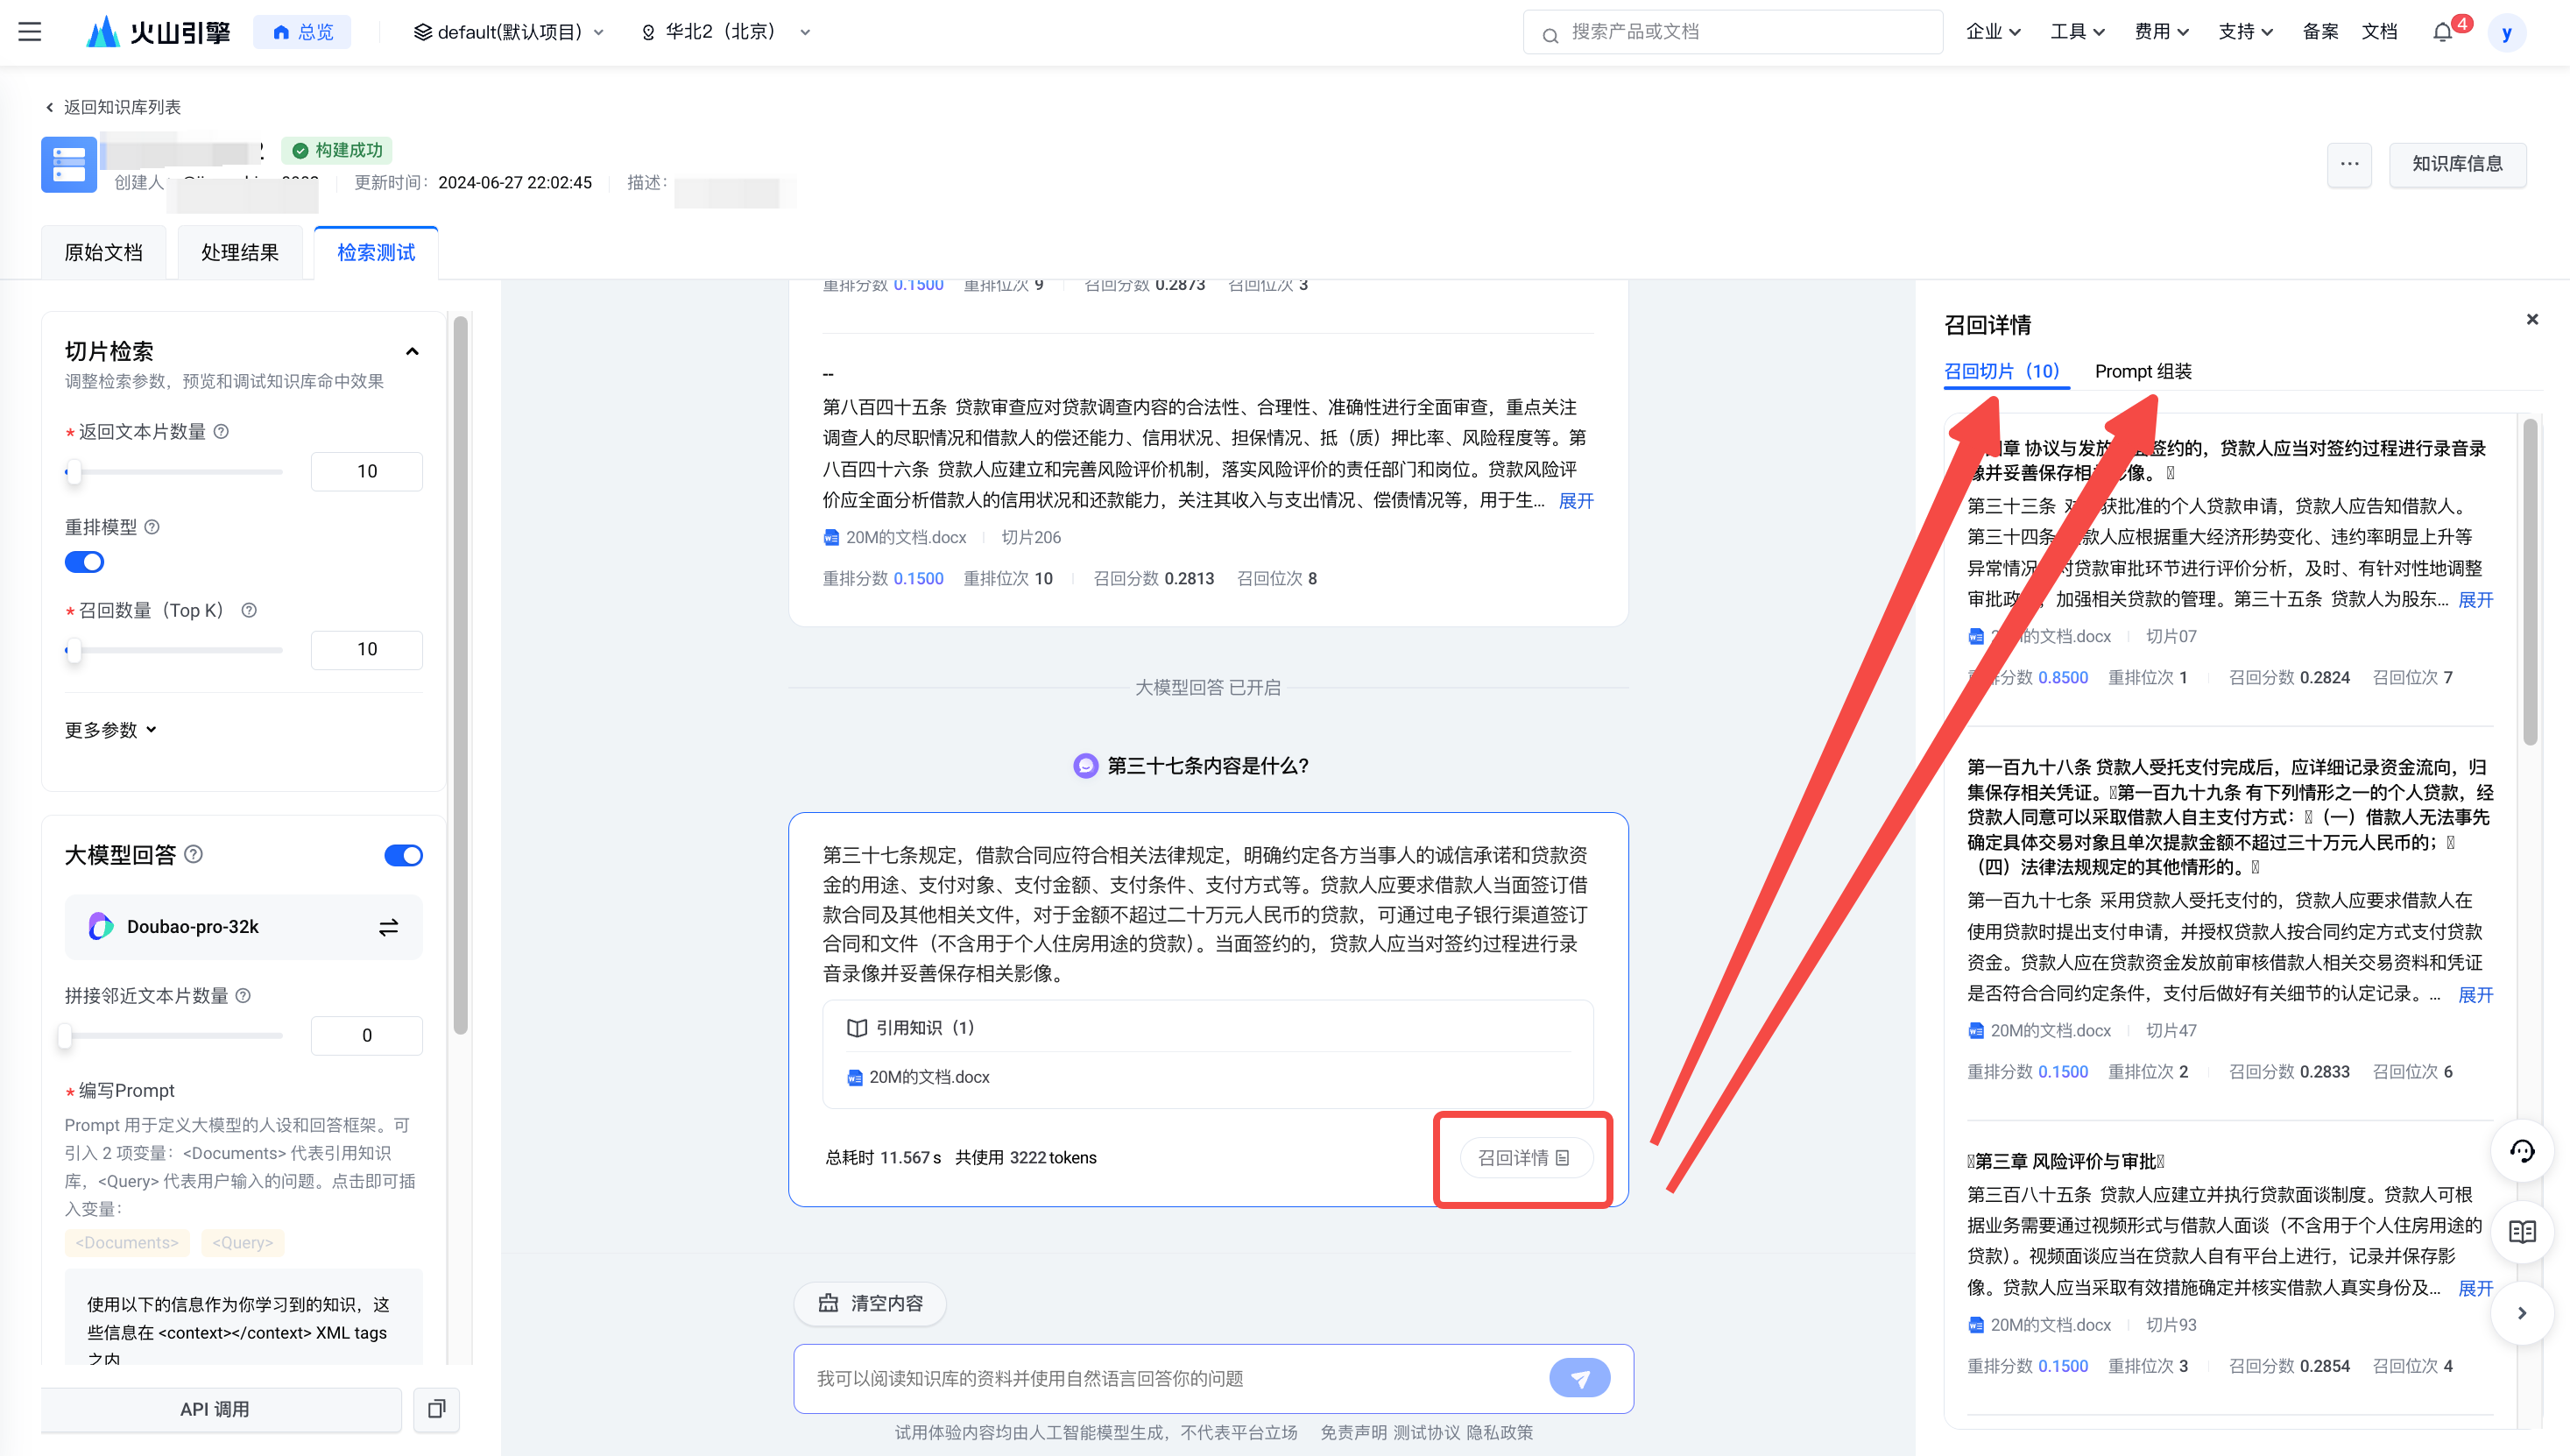2570x1456 pixels.
Task: Click the 拼接邻近文本片数量 number field
Action: pyautogui.click(x=367, y=1036)
